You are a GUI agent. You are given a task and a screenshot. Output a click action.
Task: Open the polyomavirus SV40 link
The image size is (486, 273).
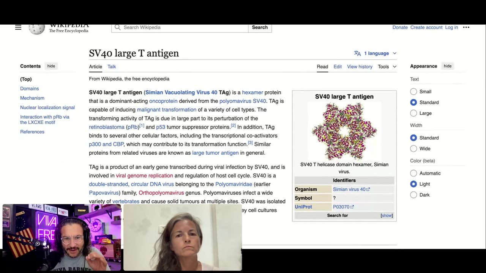(243, 101)
